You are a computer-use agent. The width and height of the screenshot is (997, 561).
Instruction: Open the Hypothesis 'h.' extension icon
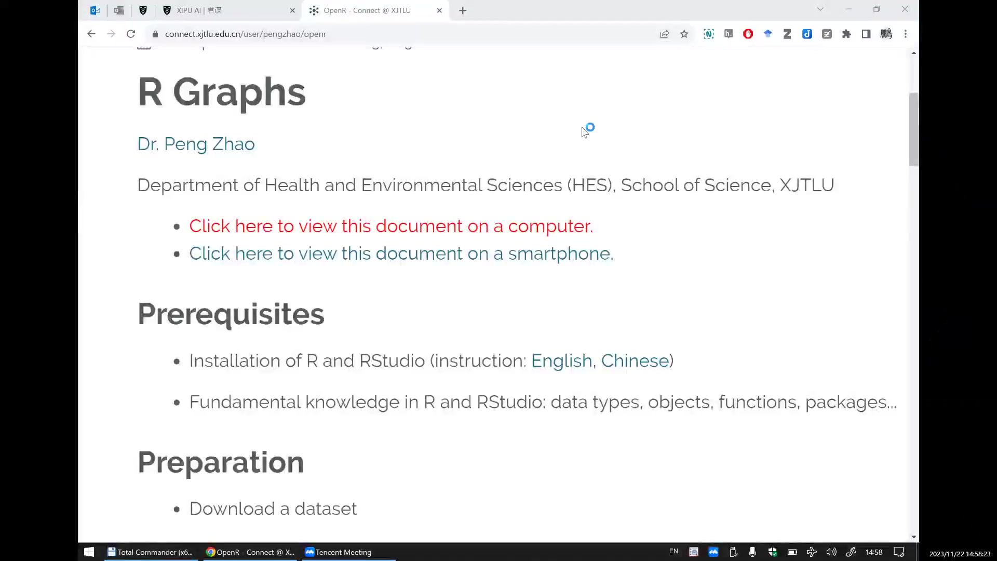[x=729, y=34]
